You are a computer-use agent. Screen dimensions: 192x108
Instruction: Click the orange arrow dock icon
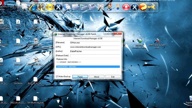point(143,7)
